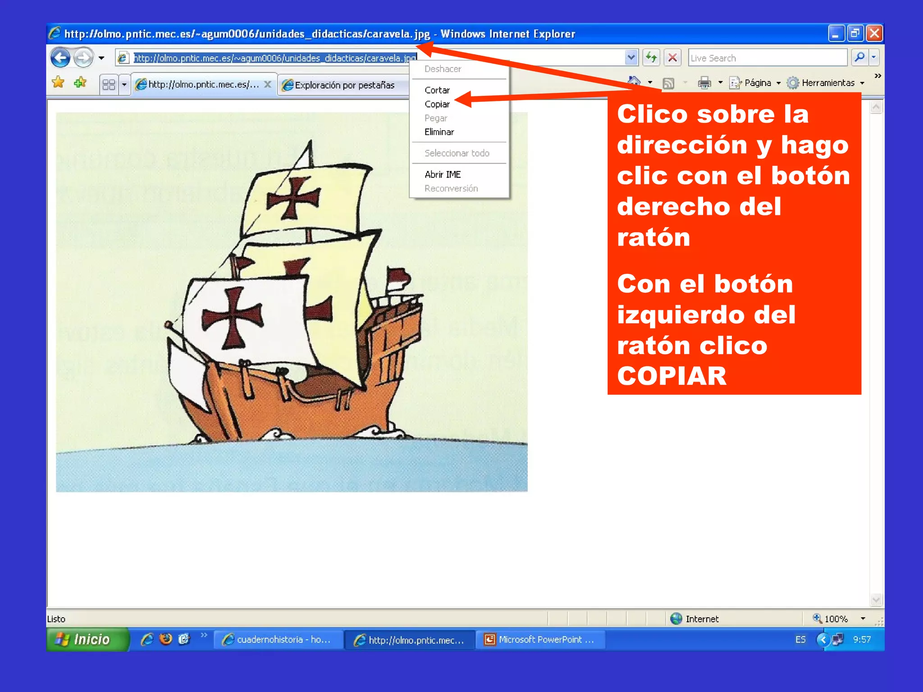The image size is (923, 692).
Task: Open the Herramientas menu
Action: coord(826,83)
